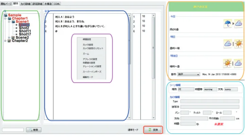Choose スーパーインポーズ from the context menu
The height and width of the screenshot is (137, 245).
tap(91, 72)
